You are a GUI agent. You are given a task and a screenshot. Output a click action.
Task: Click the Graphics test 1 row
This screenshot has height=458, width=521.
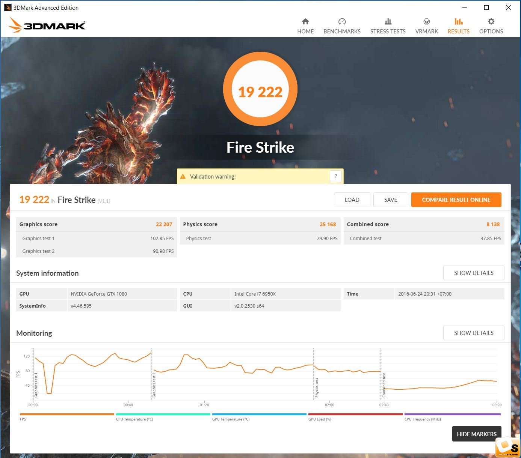click(97, 238)
